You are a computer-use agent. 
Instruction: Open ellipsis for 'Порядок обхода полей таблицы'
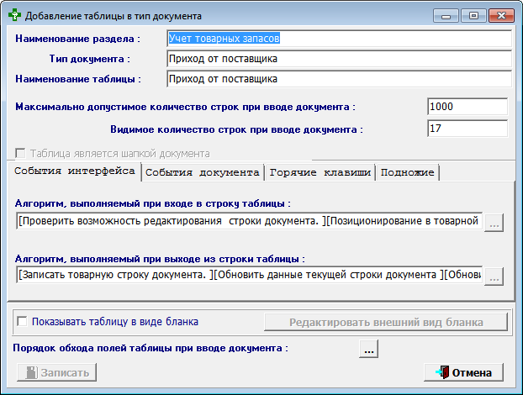coord(368,349)
